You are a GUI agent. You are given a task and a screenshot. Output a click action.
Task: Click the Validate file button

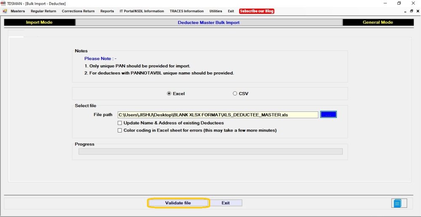178,203
